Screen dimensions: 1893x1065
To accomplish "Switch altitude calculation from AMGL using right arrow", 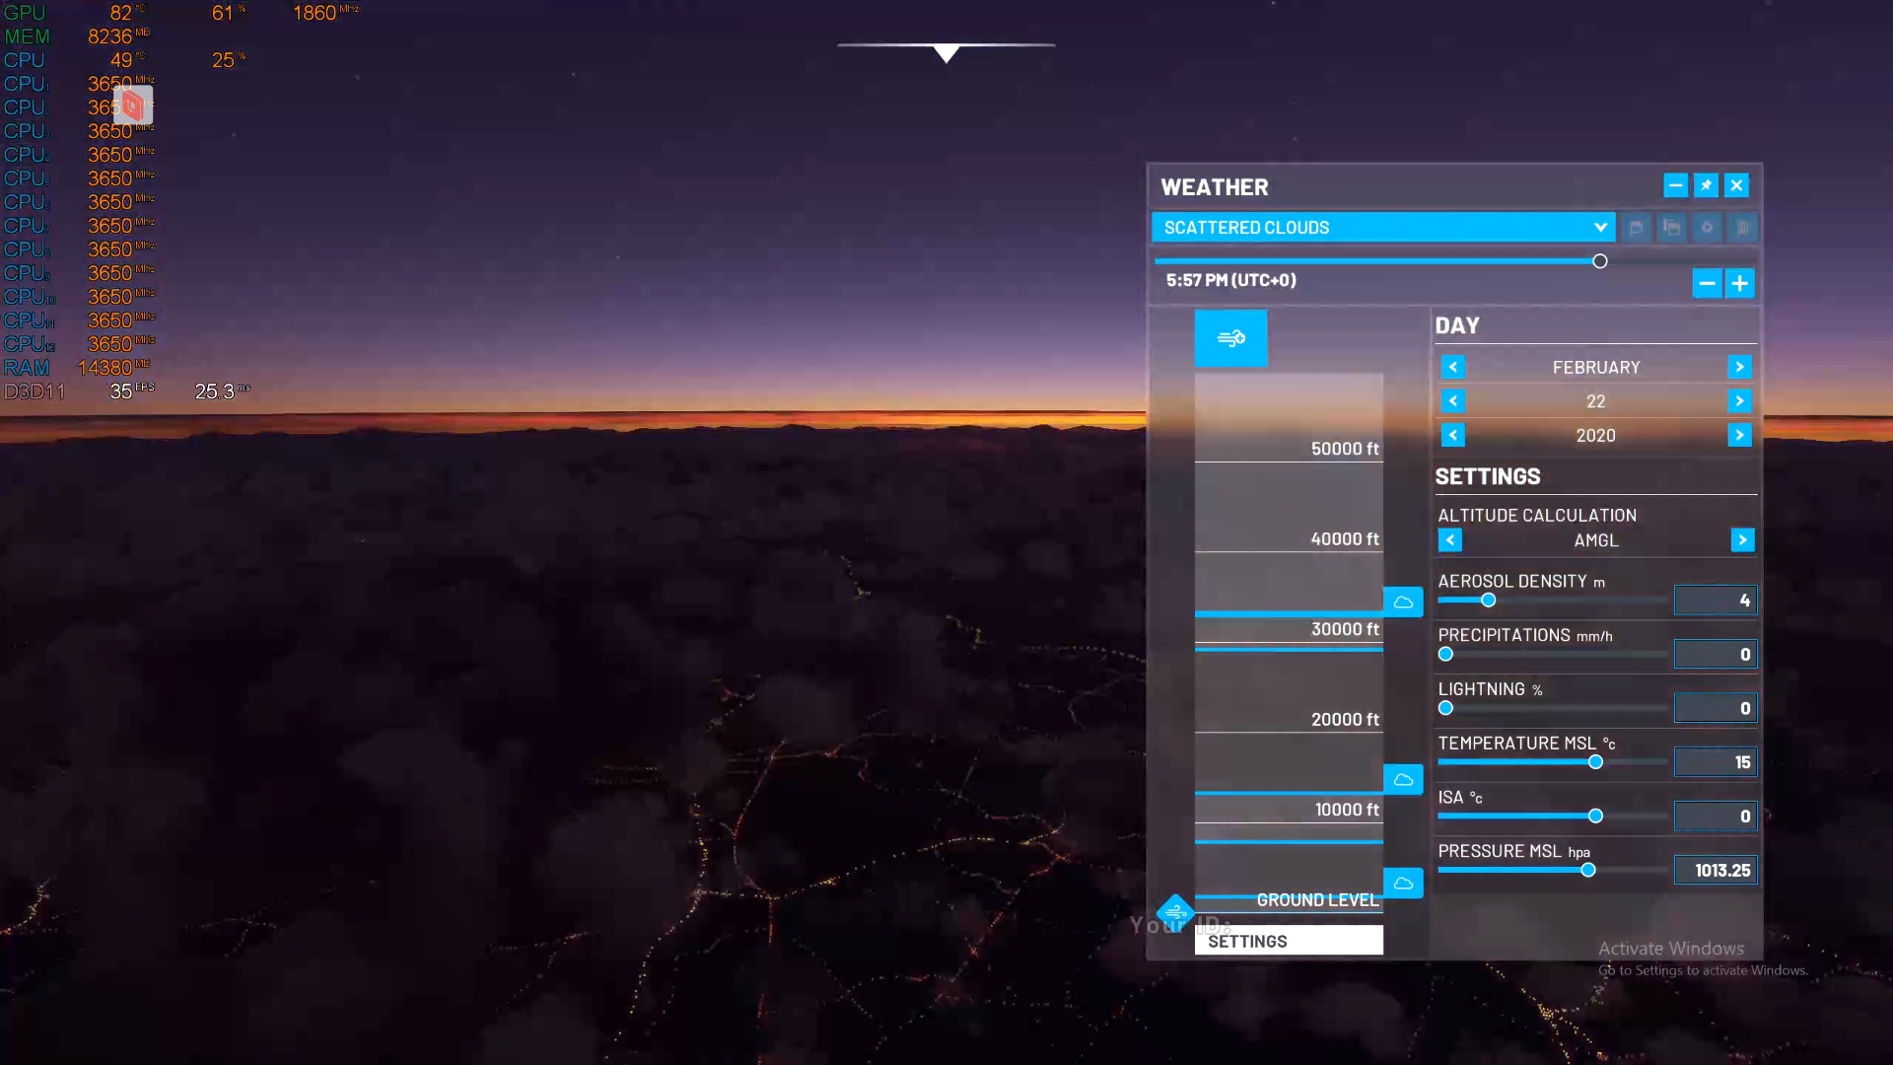I will coord(1742,539).
